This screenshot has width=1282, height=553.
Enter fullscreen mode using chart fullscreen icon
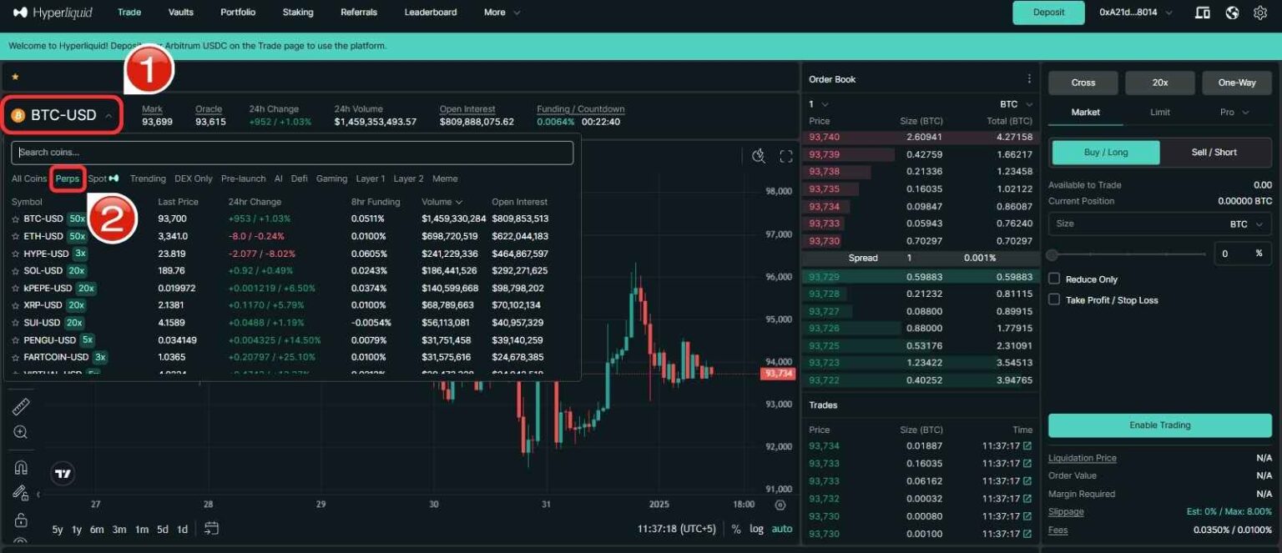pos(785,155)
